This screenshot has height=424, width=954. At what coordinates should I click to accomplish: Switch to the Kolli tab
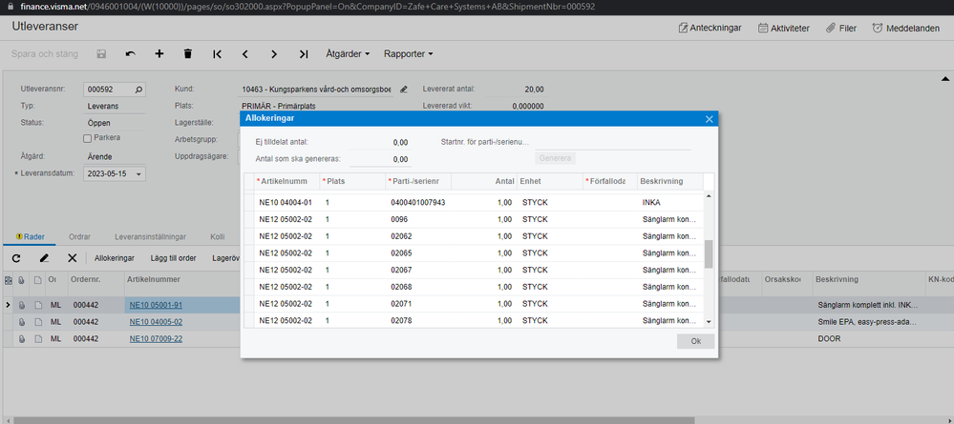(x=218, y=237)
